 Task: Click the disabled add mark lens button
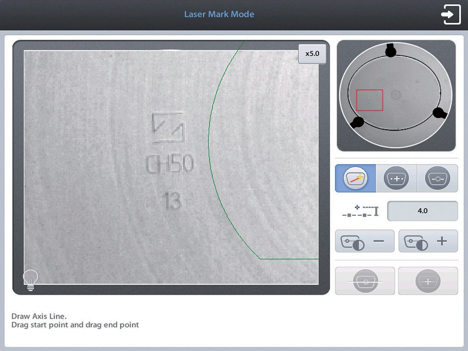[x=428, y=281]
